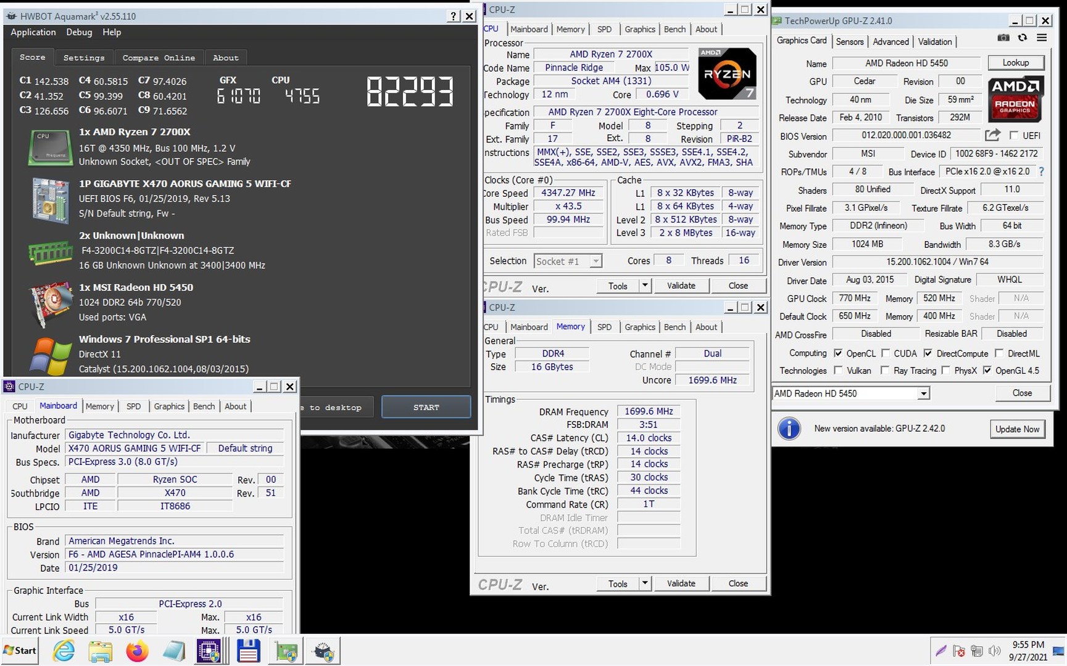Click motherboard icon in Aquamark
This screenshot has height=666, width=1067.
coord(50,200)
